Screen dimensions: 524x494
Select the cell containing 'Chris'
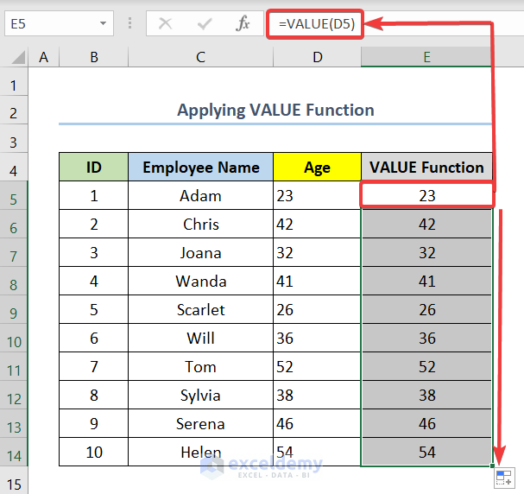click(200, 224)
